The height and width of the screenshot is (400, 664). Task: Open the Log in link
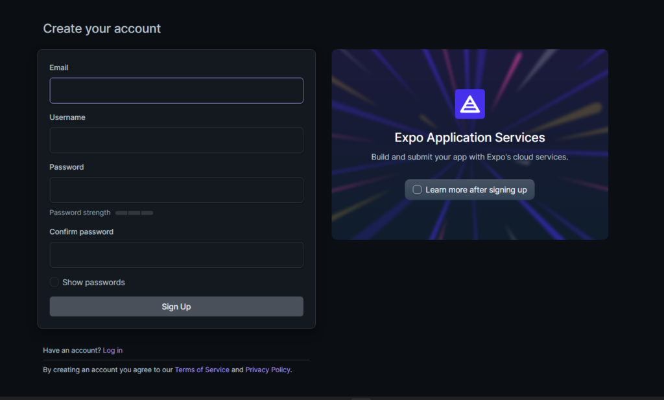pyautogui.click(x=113, y=351)
